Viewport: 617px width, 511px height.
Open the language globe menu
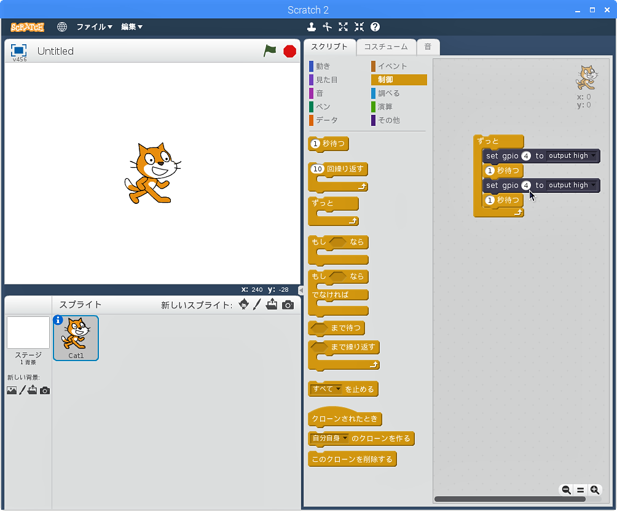[62, 26]
